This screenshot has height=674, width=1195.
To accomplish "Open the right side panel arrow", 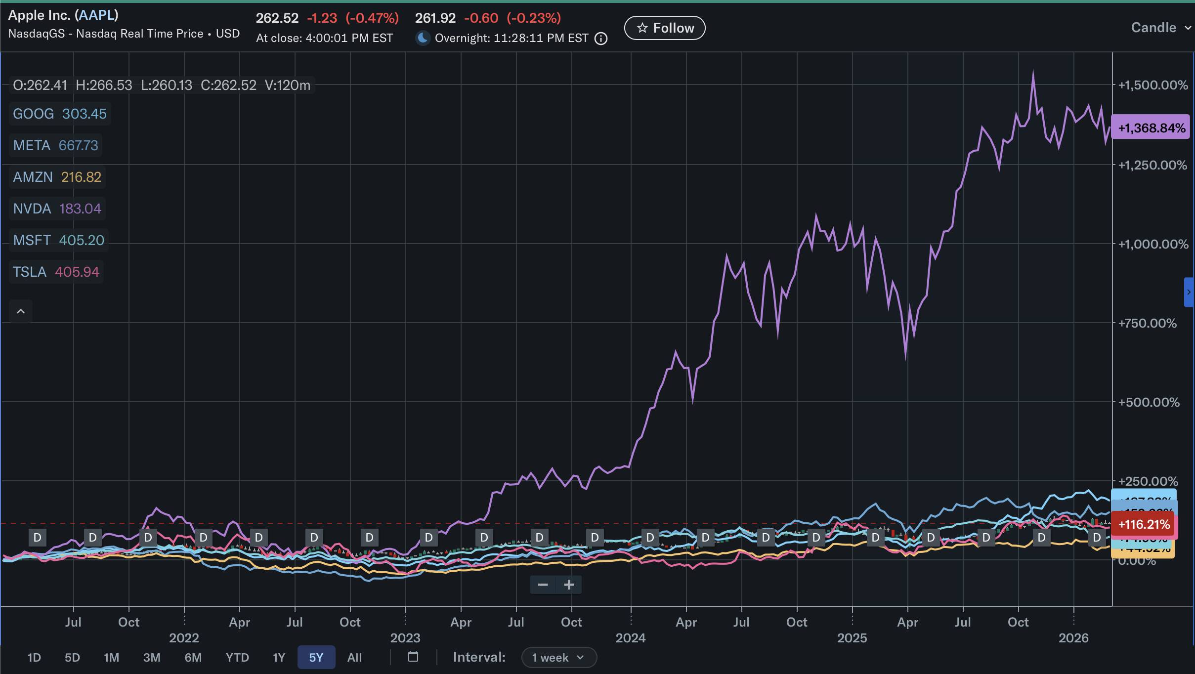I will coord(1189,292).
